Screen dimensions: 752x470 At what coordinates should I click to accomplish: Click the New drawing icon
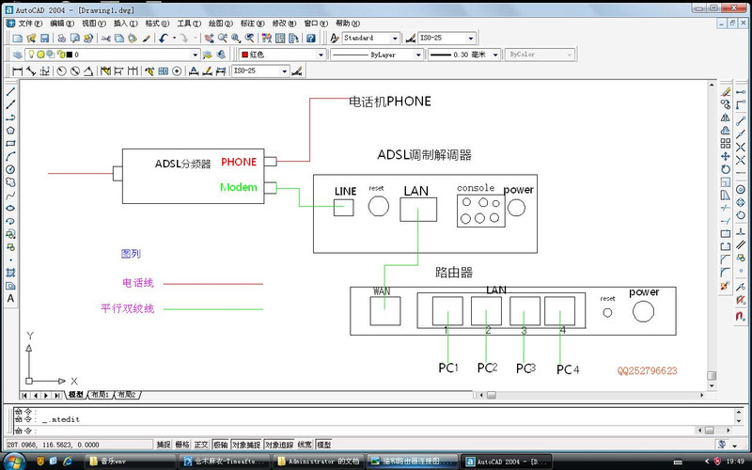(x=18, y=39)
